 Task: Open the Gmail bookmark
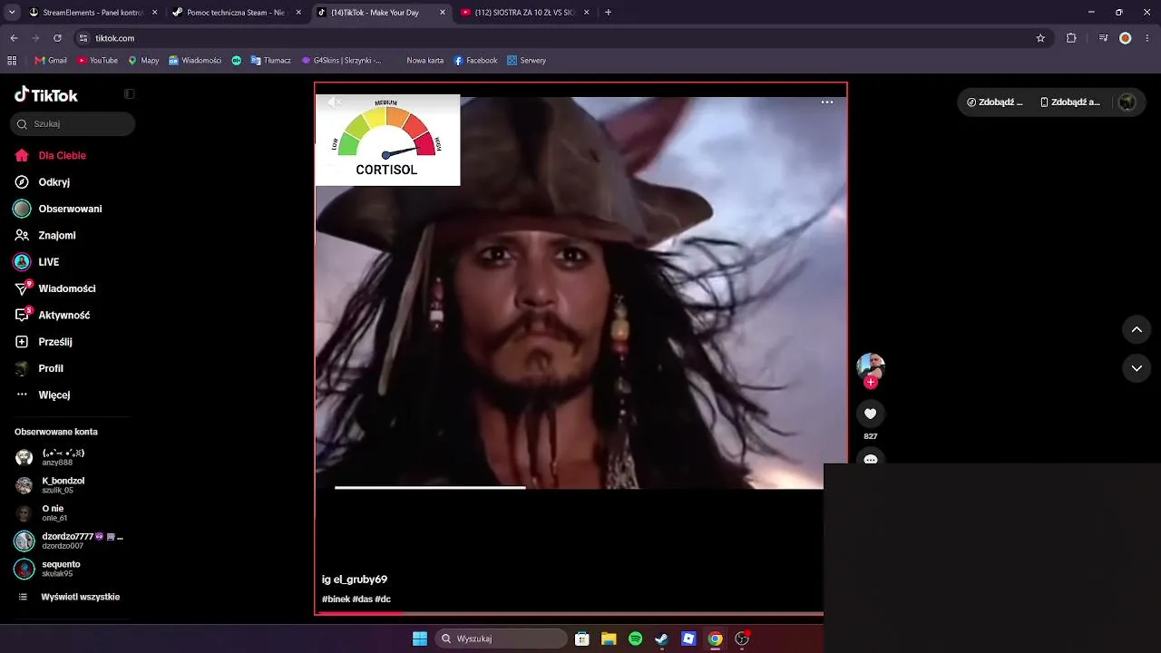51,61
